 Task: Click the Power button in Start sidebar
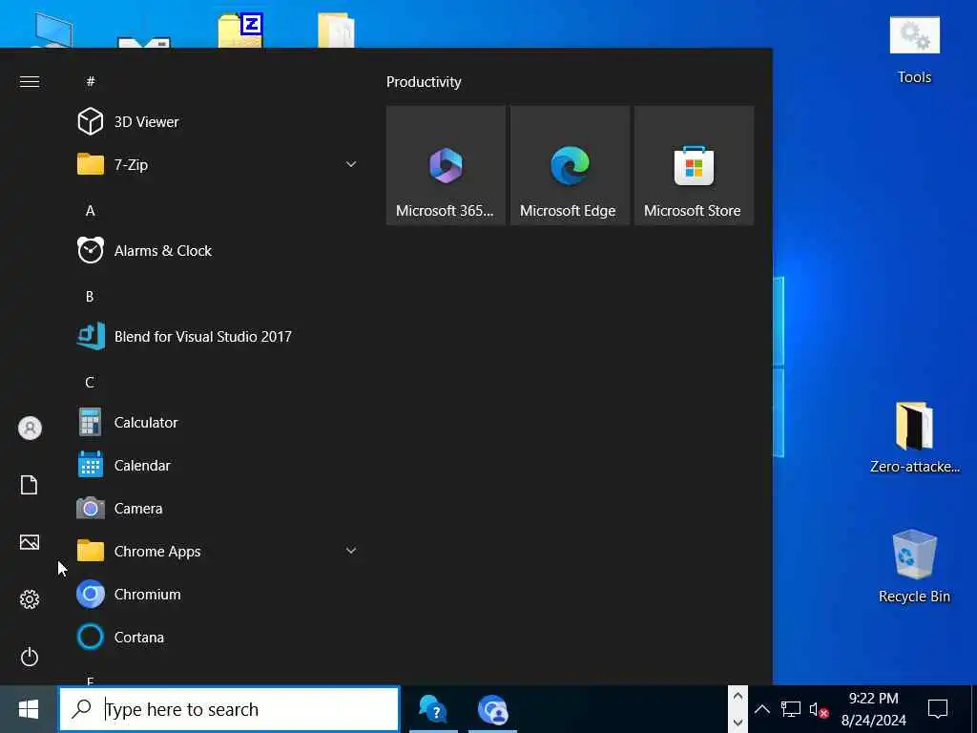[x=30, y=657]
